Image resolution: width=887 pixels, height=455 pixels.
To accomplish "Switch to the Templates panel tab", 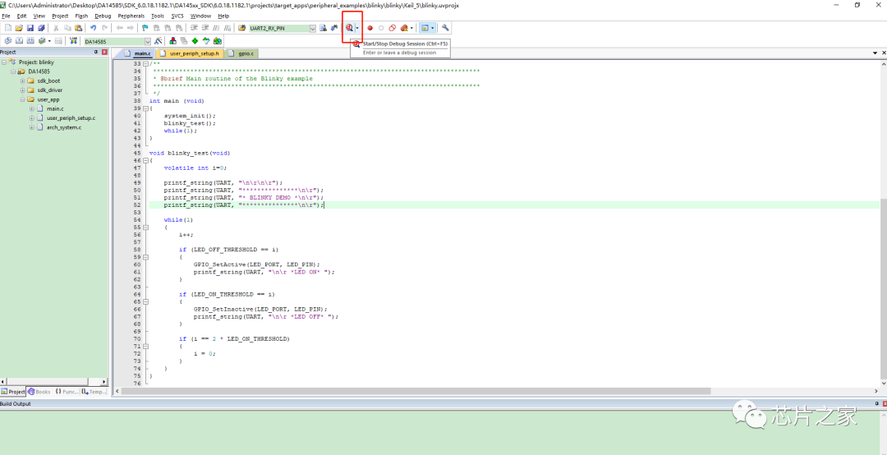I will click(x=94, y=392).
